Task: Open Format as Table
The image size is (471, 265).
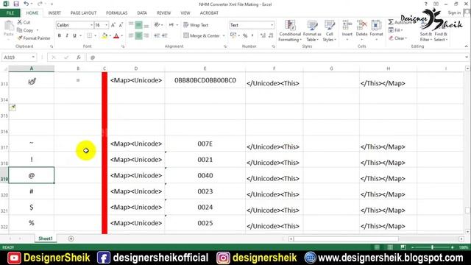Action: (x=312, y=31)
